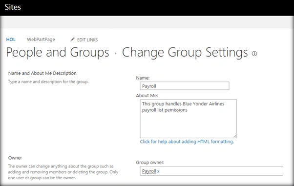Open the People and Groups breadcrumb

pos(58,53)
